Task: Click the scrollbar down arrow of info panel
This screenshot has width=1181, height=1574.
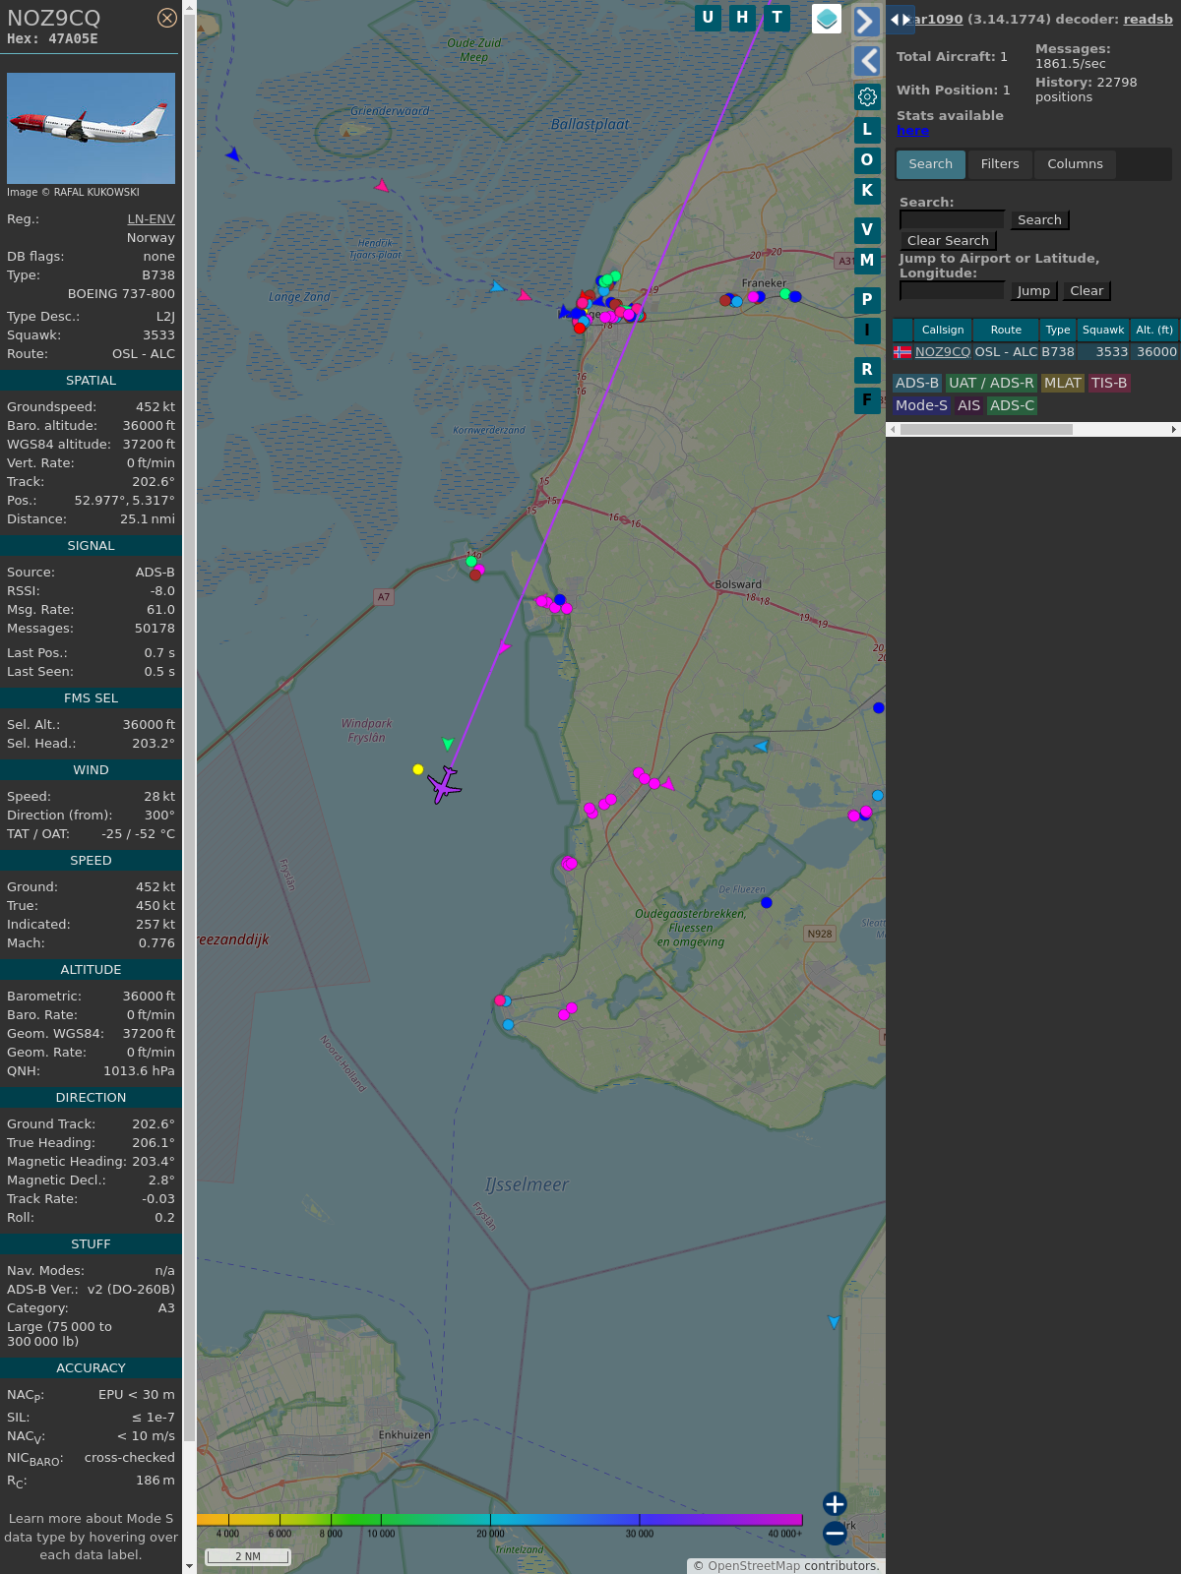Action: tap(189, 1566)
